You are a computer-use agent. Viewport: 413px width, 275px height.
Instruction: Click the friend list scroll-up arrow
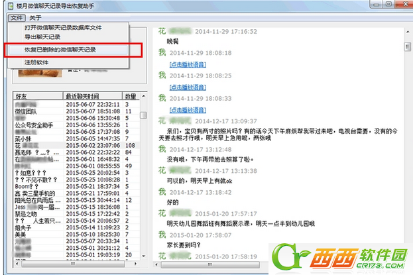144,96
